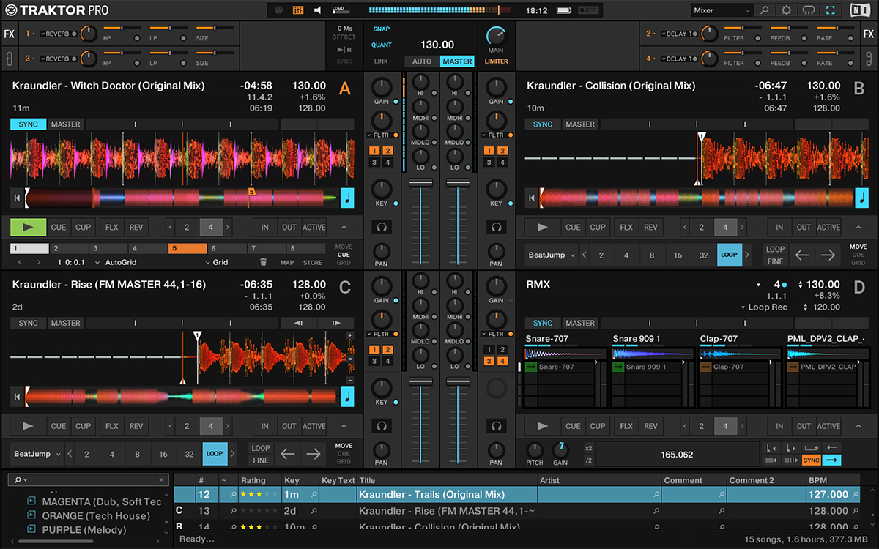Enable headphone cue for channel A
The width and height of the screenshot is (879, 549).
coord(381,227)
